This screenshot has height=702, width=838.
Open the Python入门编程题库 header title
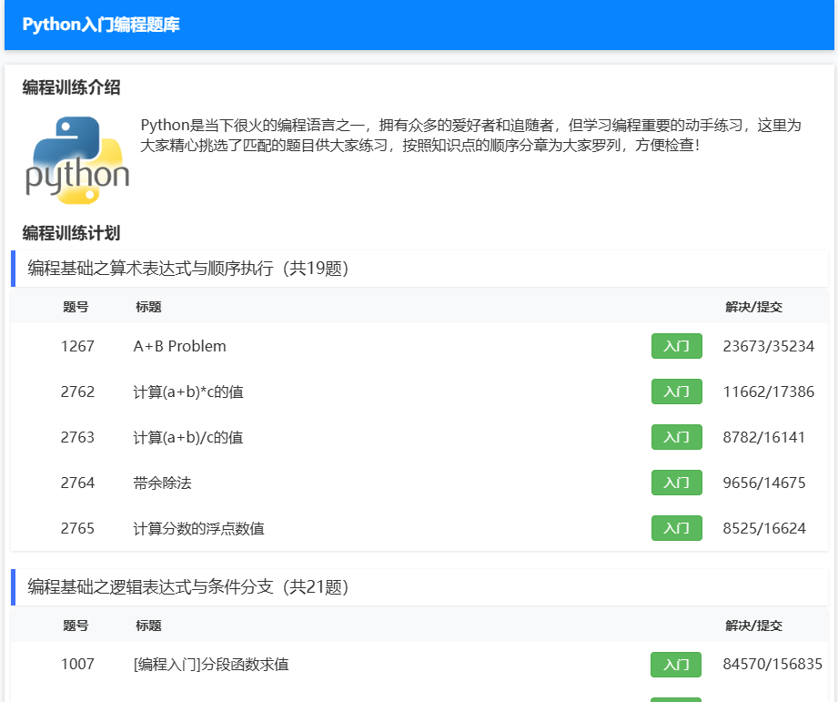(x=101, y=25)
